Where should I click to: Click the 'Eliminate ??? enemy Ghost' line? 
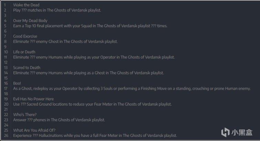[65, 42]
